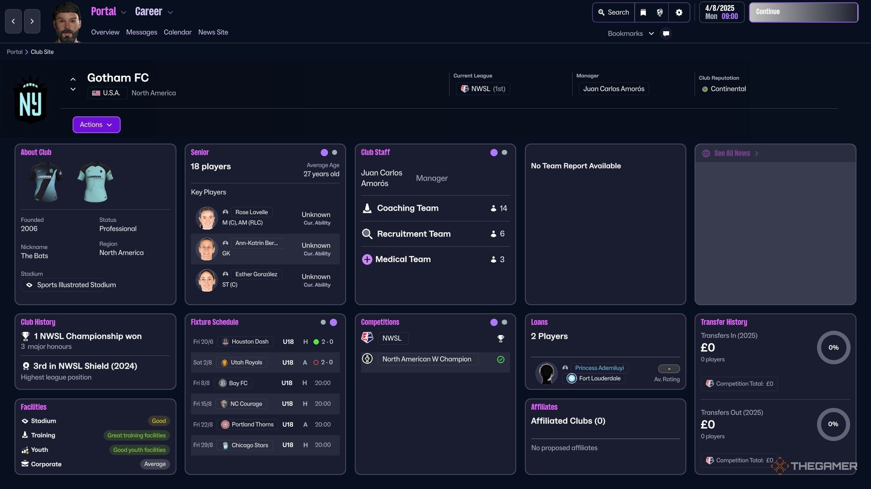Viewport: 871px width, 489px height.
Task: Click the forward navigation arrow
Action: tap(32, 21)
